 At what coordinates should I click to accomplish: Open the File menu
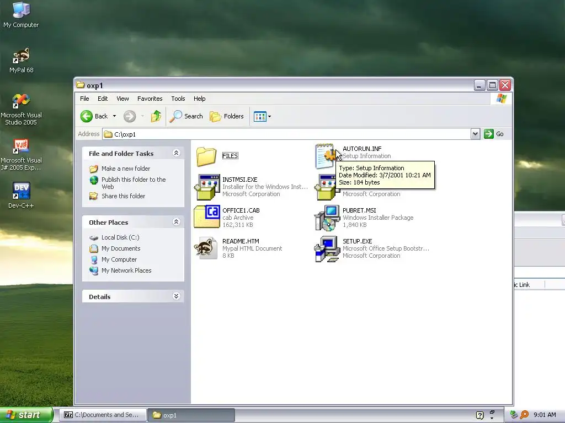pyautogui.click(x=84, y=99)
